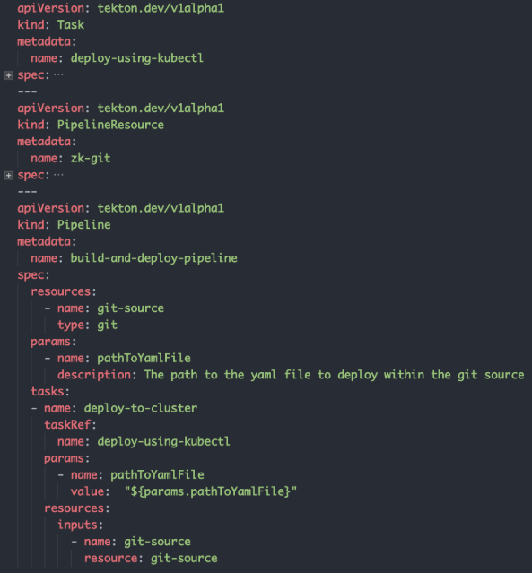Click the description text about yaml file

[x=335, y=375]
